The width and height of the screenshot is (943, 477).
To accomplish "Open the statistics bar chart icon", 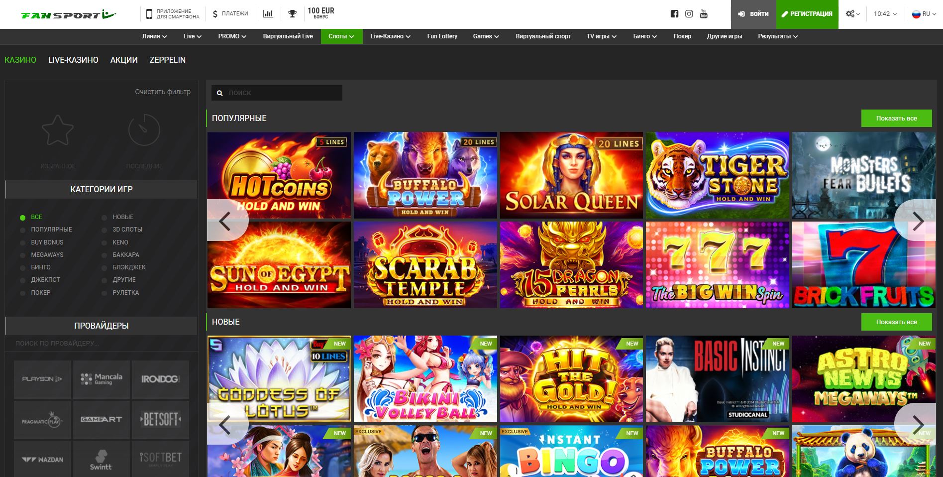I will 268,14.
